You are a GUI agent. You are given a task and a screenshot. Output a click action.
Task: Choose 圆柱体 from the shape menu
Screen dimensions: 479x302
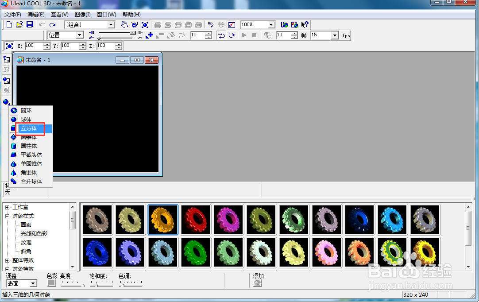pos(31,146)
